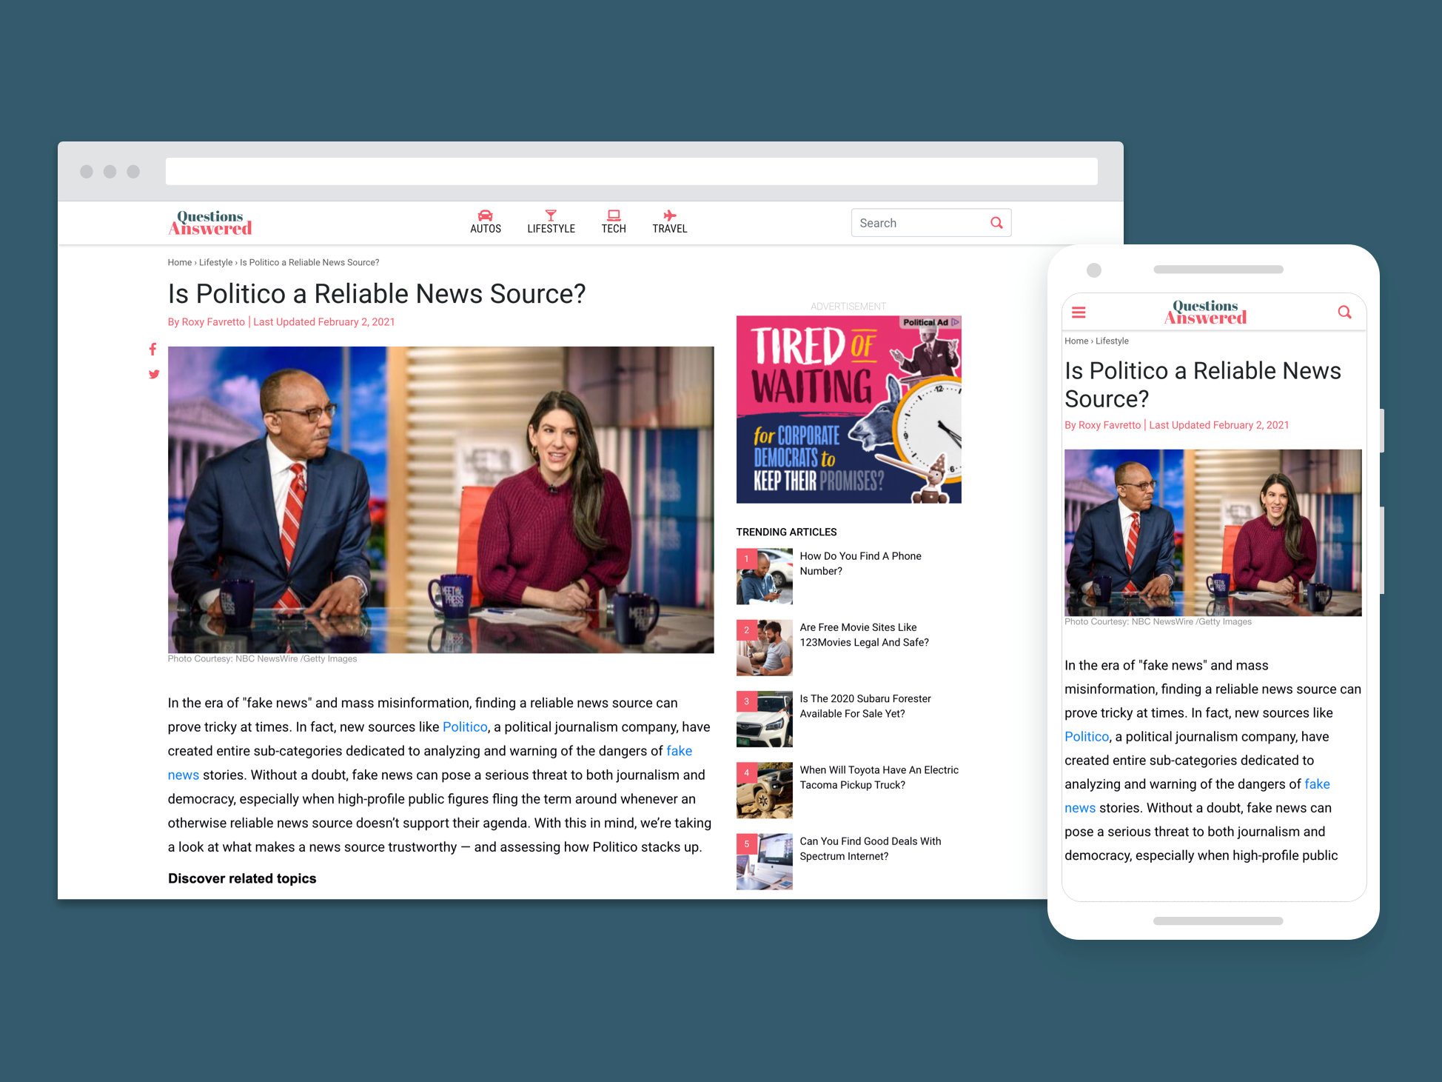The image size is (1442, 1082).
Task: Open the Lifestyle breadcrumb link
Action: point(215,262)
